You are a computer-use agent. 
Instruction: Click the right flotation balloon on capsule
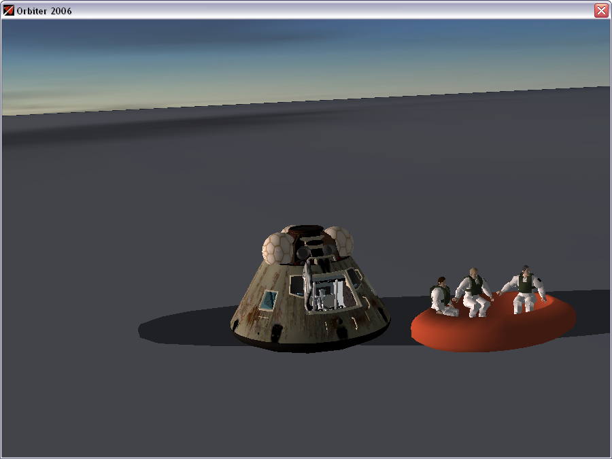point(339,241)
